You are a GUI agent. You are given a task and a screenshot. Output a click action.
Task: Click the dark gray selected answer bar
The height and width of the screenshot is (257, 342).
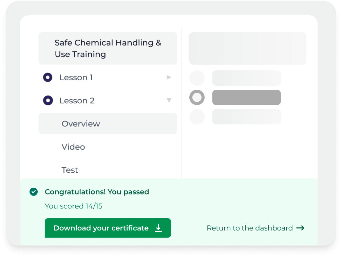246,98
